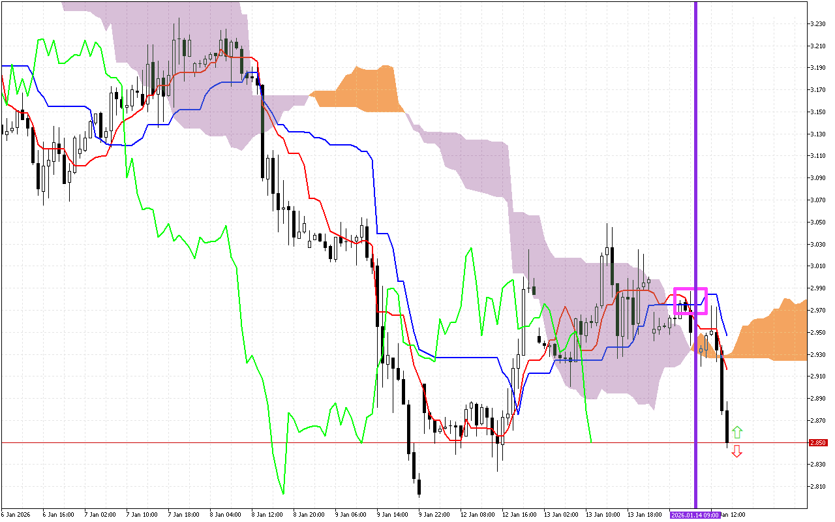Click the '8 Jan 04:00' time axis label
The height and width of the screenshot is (522, 835).
point(225,515)
